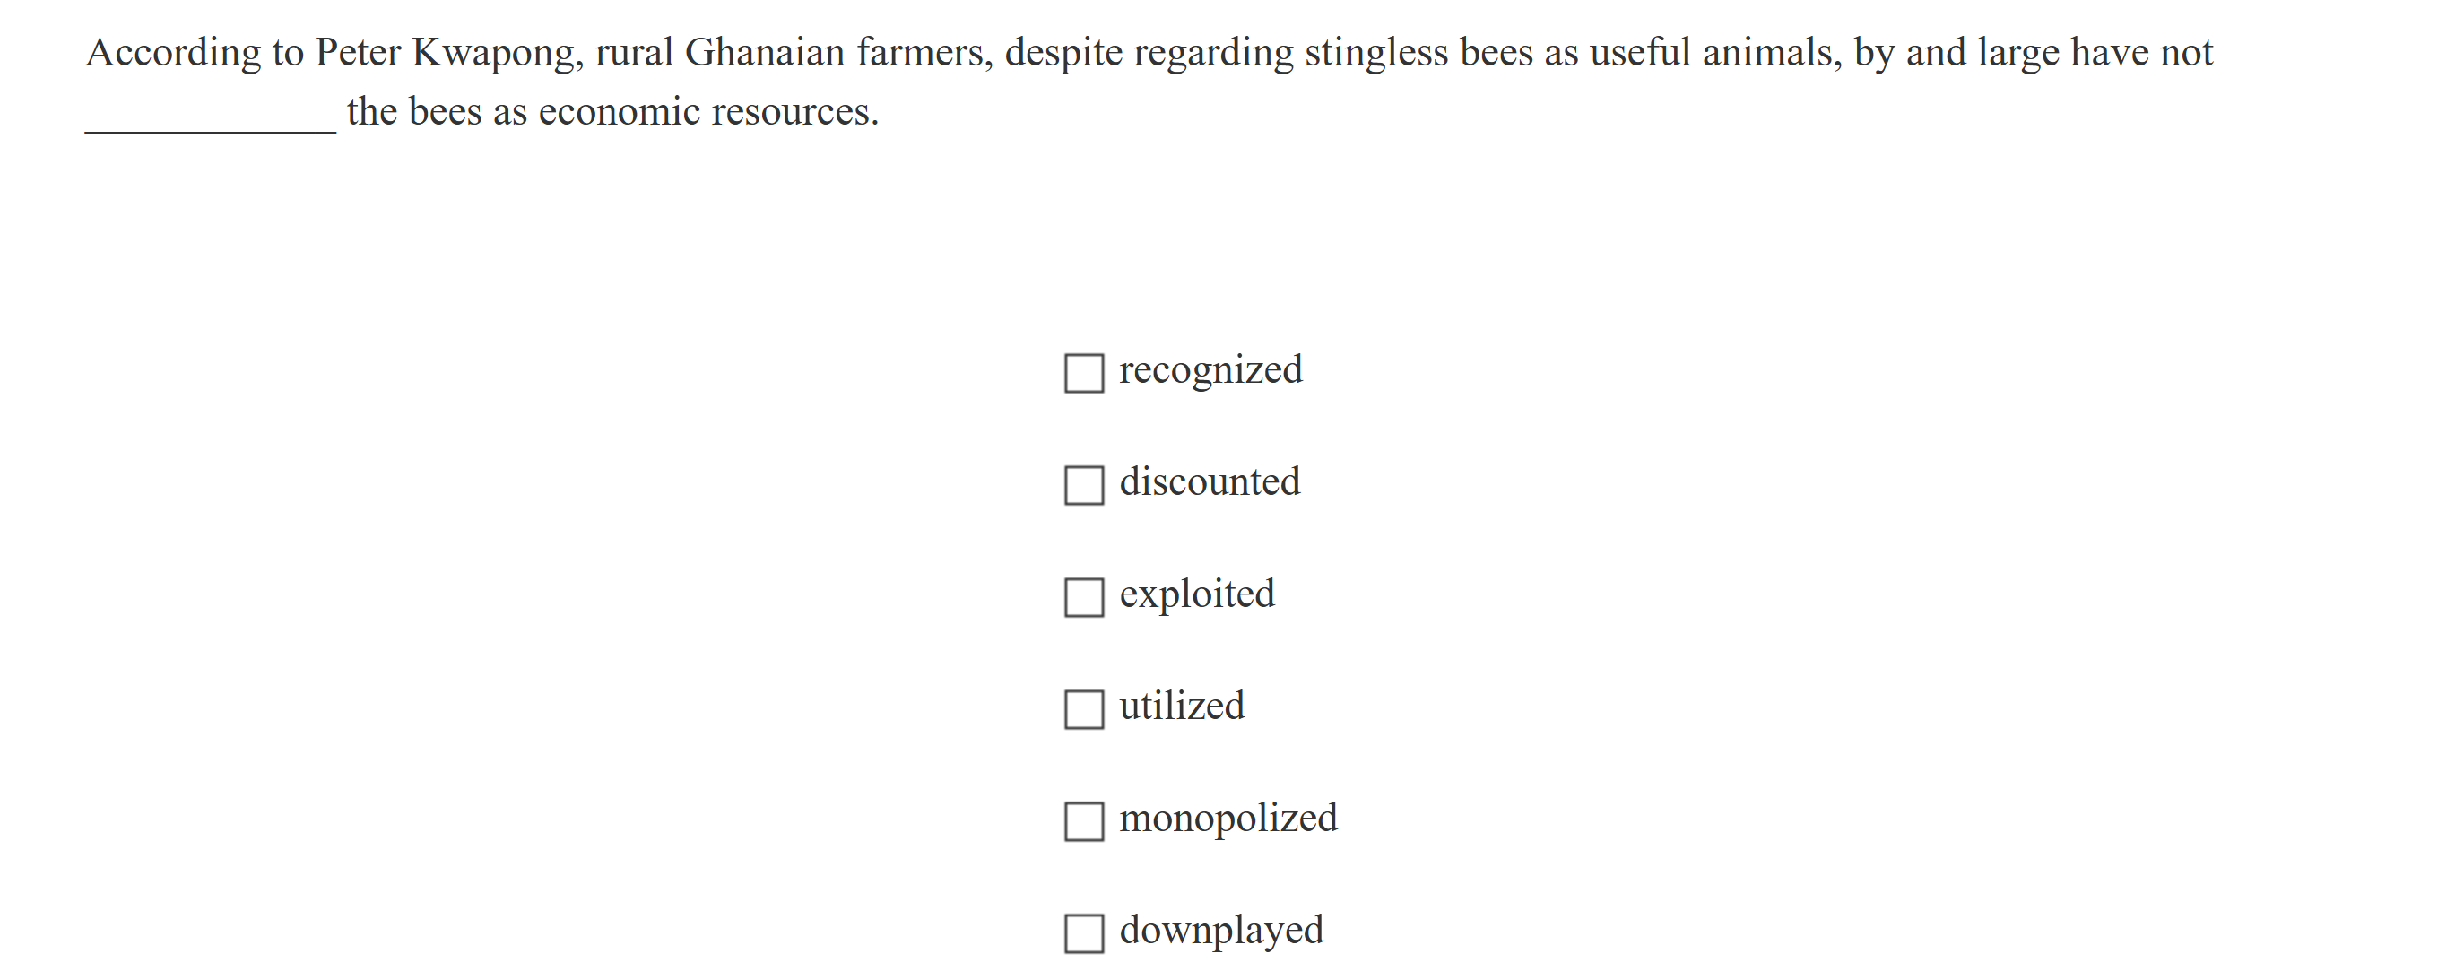The image size is (2455, 971).
Task: Click the 'monopolized' label text
Action: click(1227, 819)
